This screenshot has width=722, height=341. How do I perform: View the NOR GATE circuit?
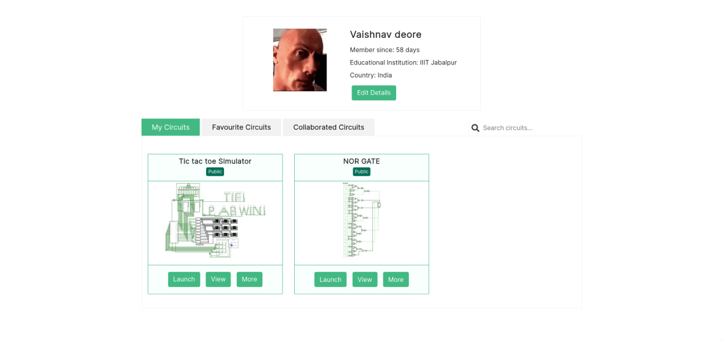(x=365, y=279)
